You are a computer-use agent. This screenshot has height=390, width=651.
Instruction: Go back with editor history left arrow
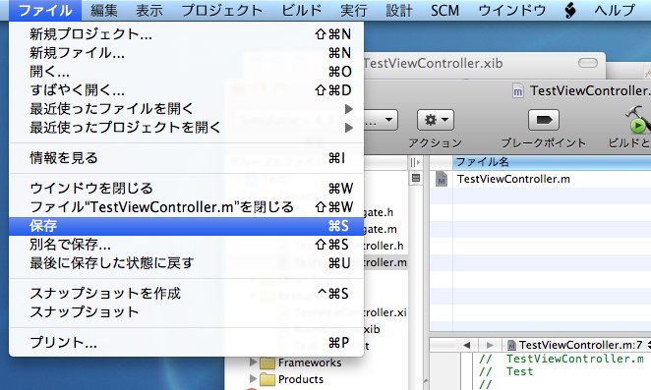467,345
